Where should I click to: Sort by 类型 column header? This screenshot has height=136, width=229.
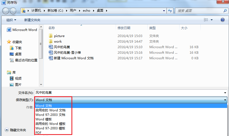point(152,28)
